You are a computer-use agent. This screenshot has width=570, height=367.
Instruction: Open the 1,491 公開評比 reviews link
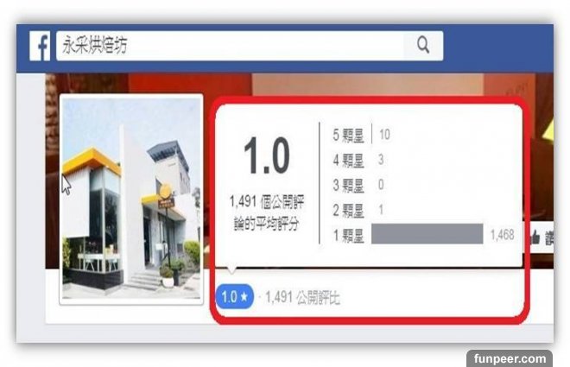302,298
